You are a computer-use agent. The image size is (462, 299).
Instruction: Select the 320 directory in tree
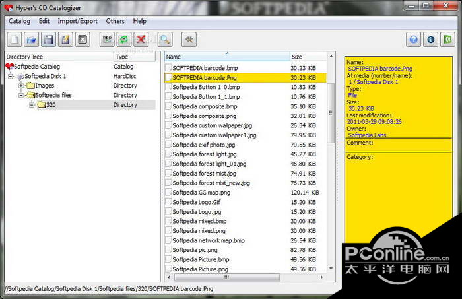click(51, 104)
